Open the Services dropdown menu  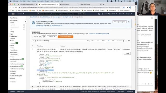coord(20,14)
